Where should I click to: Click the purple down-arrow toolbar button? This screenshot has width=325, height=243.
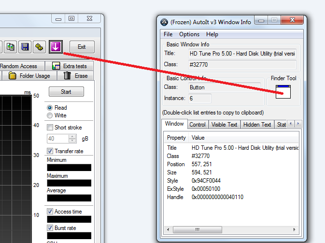56,47
